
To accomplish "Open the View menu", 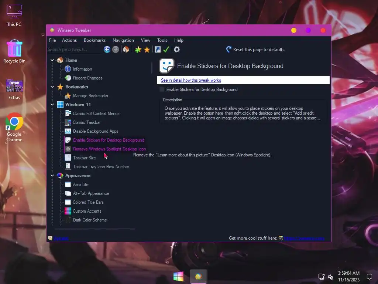I will tap(145, 40).
